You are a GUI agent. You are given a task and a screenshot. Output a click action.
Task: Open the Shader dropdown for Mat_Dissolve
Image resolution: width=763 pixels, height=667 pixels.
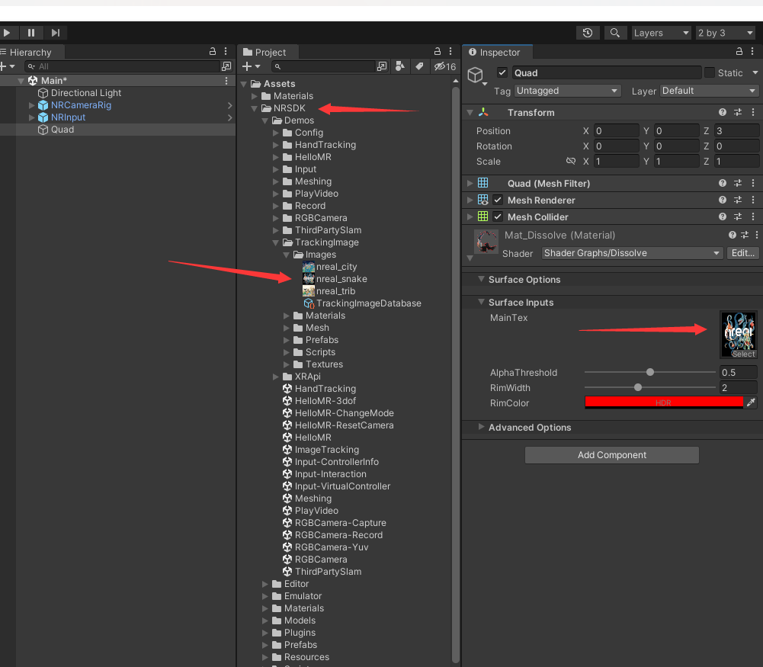pos(633,253)
